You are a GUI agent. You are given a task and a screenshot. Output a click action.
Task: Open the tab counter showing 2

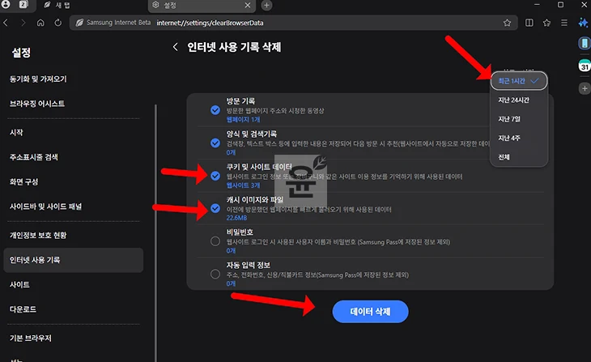tap(23, 5)
